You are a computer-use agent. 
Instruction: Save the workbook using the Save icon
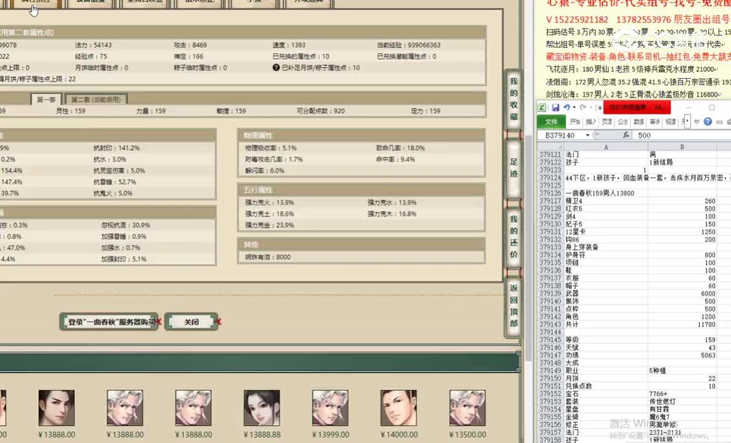(x=556, y=108)
